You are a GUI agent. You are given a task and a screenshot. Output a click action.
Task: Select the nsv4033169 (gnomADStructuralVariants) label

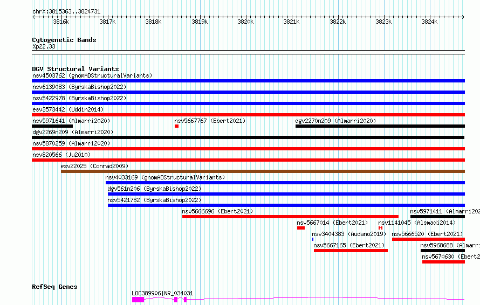coord(165,177)
